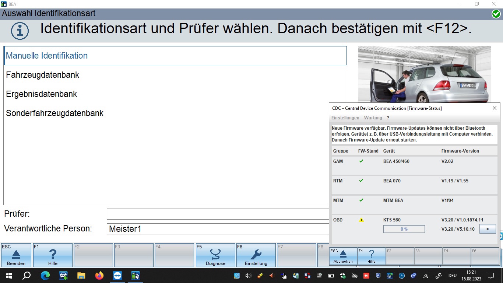Image resolution: width=503 pixels, height=283 pixels.
Task: Click the ESC Beenden eject button
Action: tap(16, 255)
